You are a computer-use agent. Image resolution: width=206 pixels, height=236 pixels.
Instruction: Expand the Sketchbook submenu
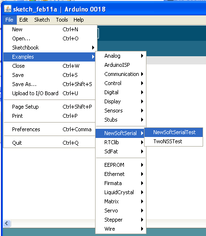coord(49,48)
